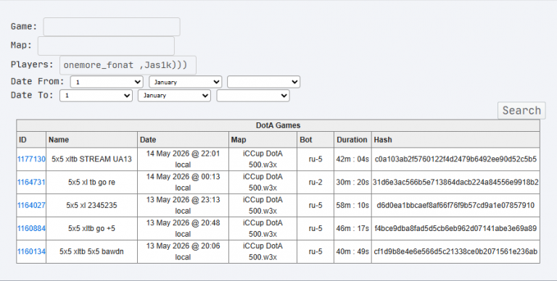Viewport: 557px width, 281px height.
Task: Select game name '5x5 xltb 5x5 bawdn'
Action: pyautogui.click(x=91, y=251)
